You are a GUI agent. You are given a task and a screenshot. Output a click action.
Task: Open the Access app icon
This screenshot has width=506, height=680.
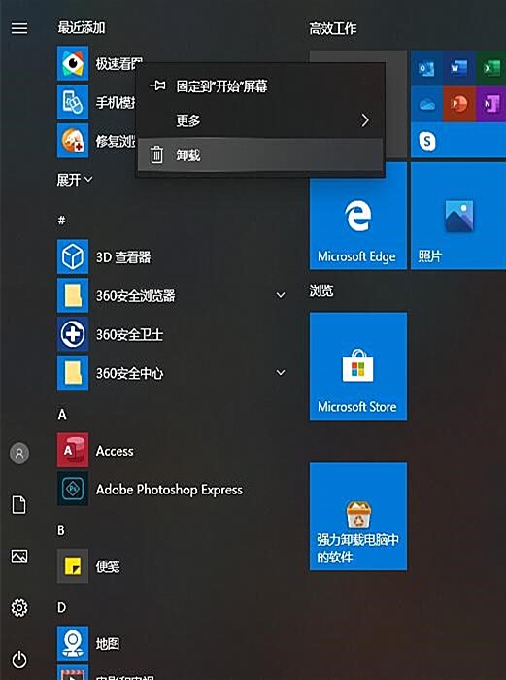(73, 450)
